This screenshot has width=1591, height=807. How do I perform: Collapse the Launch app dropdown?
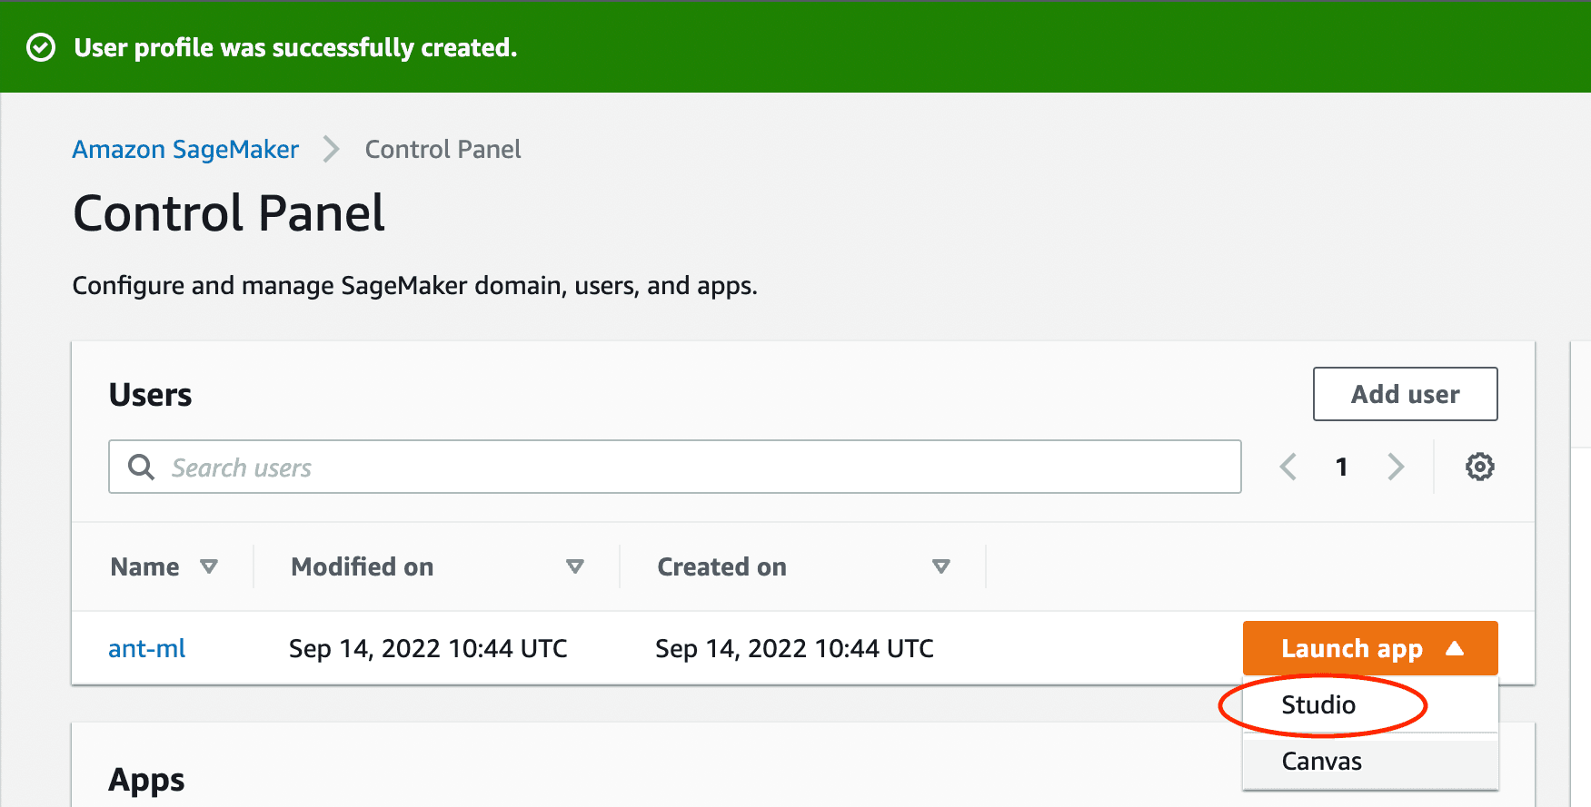pos(1370,648)
